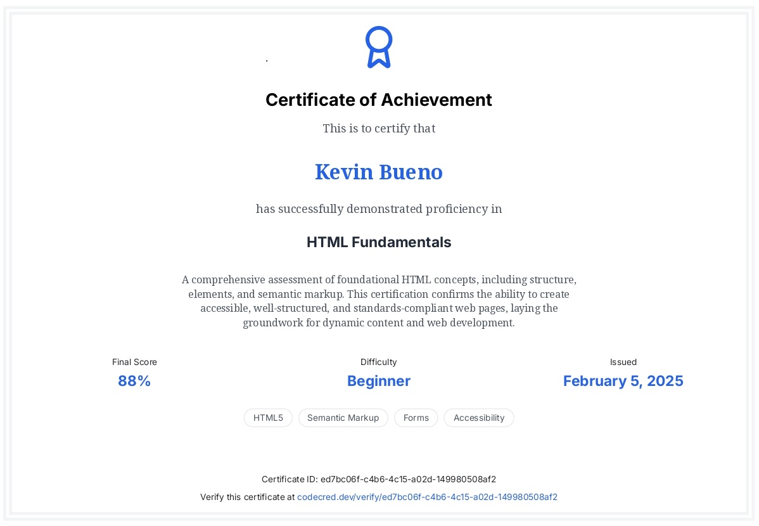Click the 88% score value
The image size is (759, 526).
pyautogui.click(x=134, y=381)
